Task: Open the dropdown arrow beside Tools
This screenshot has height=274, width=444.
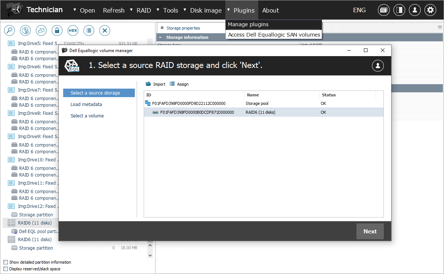Action: coord(158,10)
